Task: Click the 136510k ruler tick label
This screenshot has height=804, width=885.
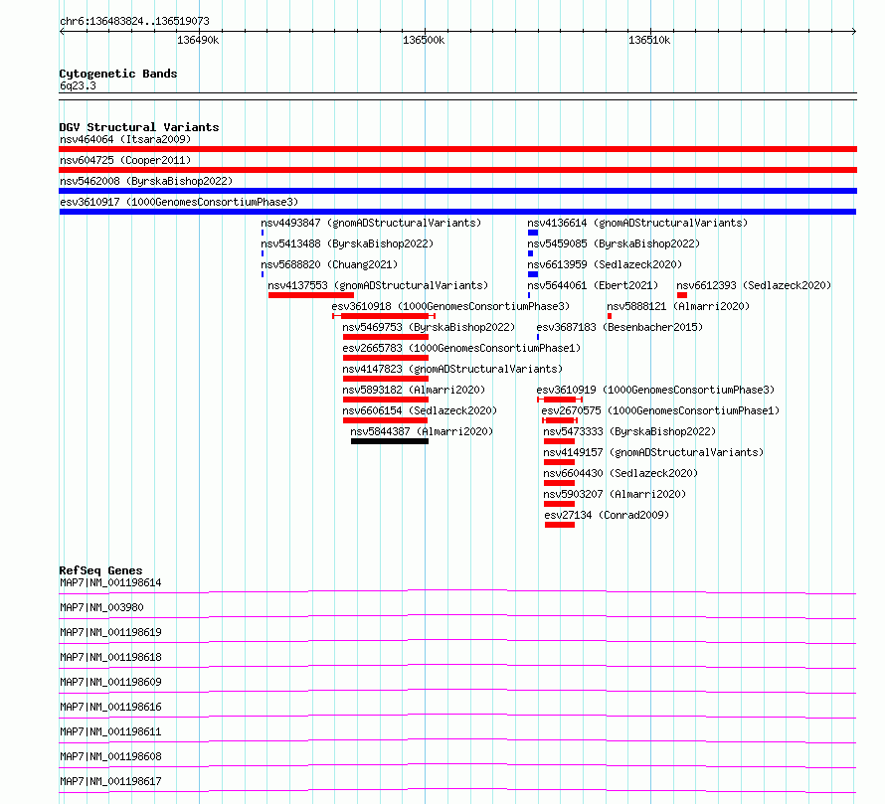Action: (x=649, y=40)
